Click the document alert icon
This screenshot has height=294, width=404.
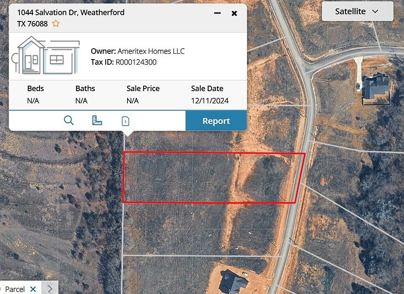[125, 121]
